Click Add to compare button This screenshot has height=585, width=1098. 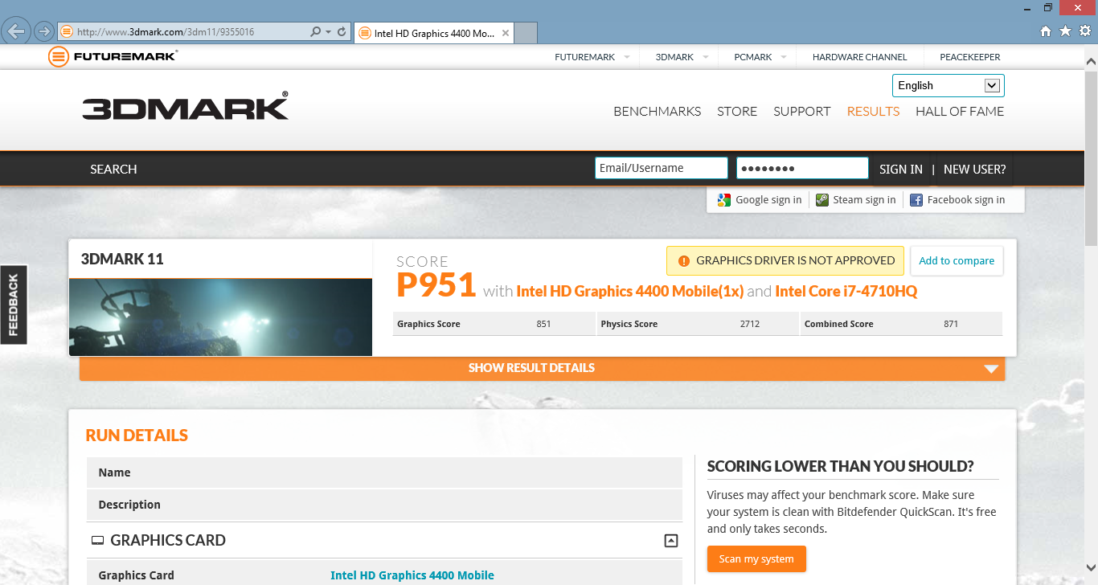(957, 261)
